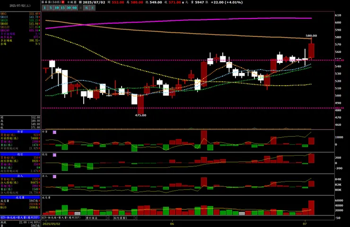Select the daily (日) chart period button
Viewport: 350px width, 227px height.
pyautogui.click(x=80, y=8)
